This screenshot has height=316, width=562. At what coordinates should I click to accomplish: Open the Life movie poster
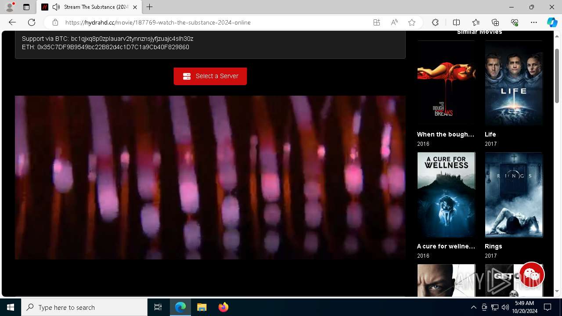click(x=514, y=83)
